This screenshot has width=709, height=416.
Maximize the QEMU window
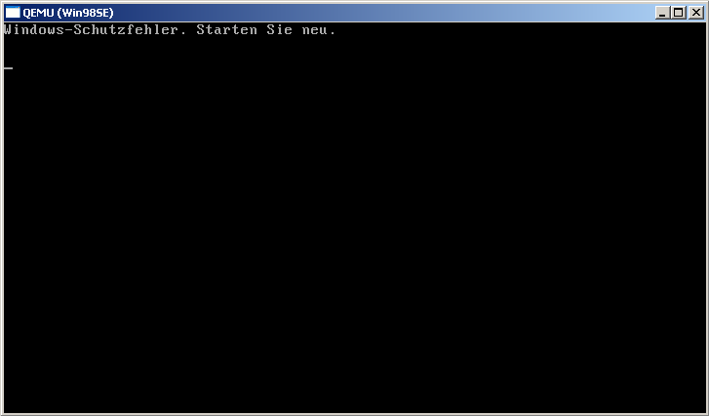click(678, 13)
